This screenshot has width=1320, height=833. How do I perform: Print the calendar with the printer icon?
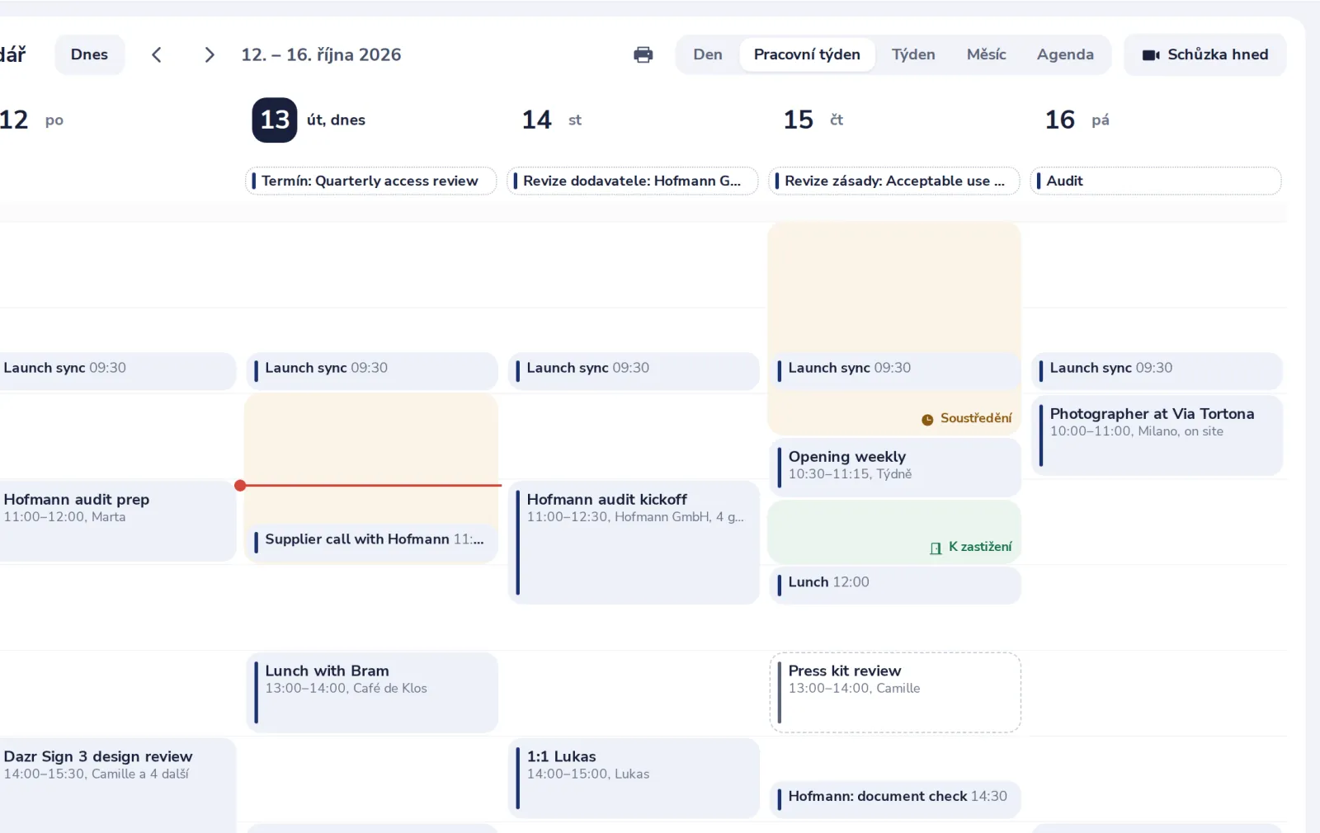643,54
